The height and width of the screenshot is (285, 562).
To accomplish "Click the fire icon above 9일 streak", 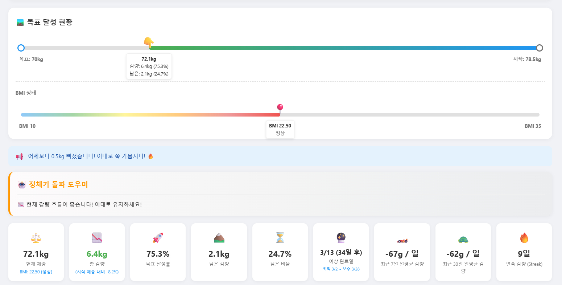I will pyautogui.click(x=524, y=238).
